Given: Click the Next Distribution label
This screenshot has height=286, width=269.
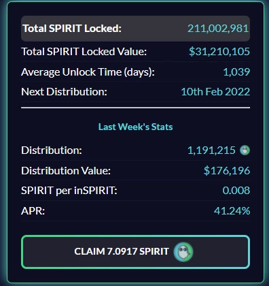Looking at the screenshot, I should point(64,92).
